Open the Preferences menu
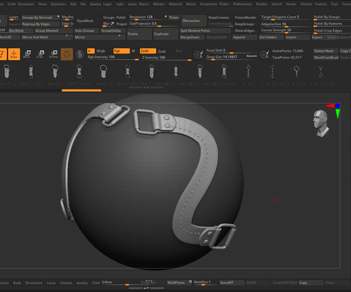This screenshot has width=351, height=292. pos(242,4)
